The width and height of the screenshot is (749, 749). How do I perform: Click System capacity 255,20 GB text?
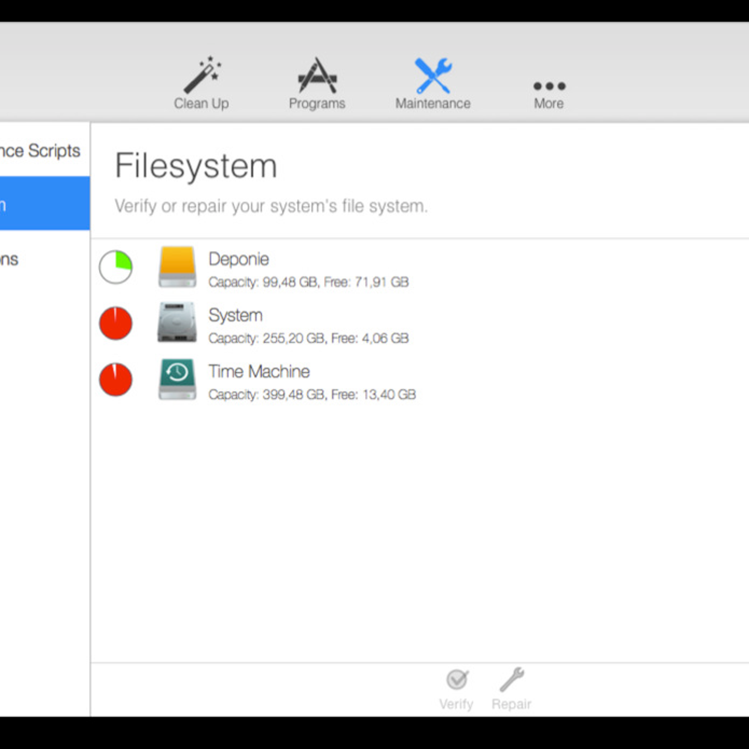pos(308,338)
